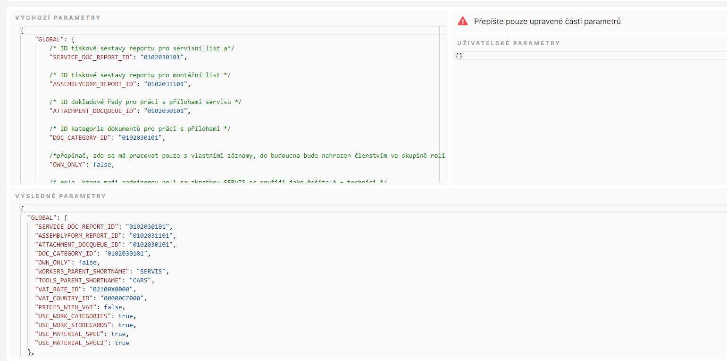Click ATTACHMENT_DOCQUEUE_ID key in Výchozí parametry
The image size is (727, 361).
tap(93, 111)
